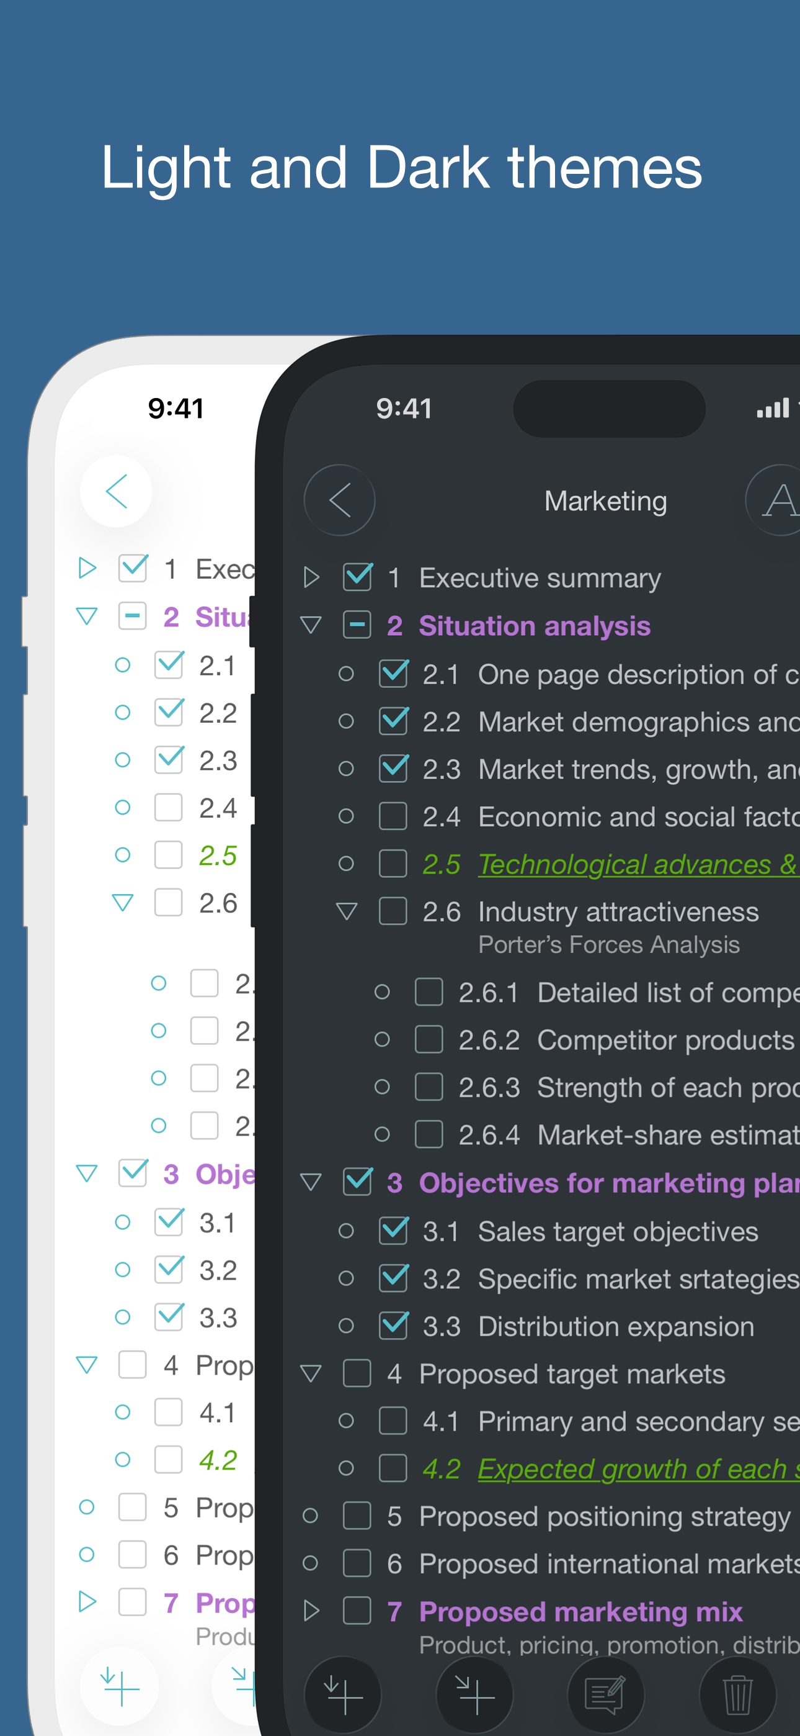Tap bullet beside 3.2 in light phone
The image size is (800, 1736).
(123, 1270)
